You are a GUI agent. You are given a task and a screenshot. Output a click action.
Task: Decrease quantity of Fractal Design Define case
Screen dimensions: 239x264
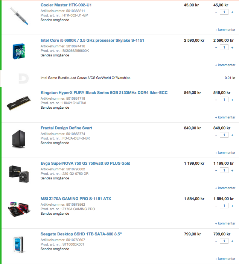click(x=216, y=135)
